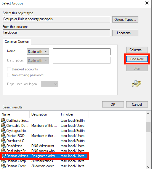152x169 pixels.
Task: Click 'Designated admi...' description cell
Action: [x=44, y=156]
